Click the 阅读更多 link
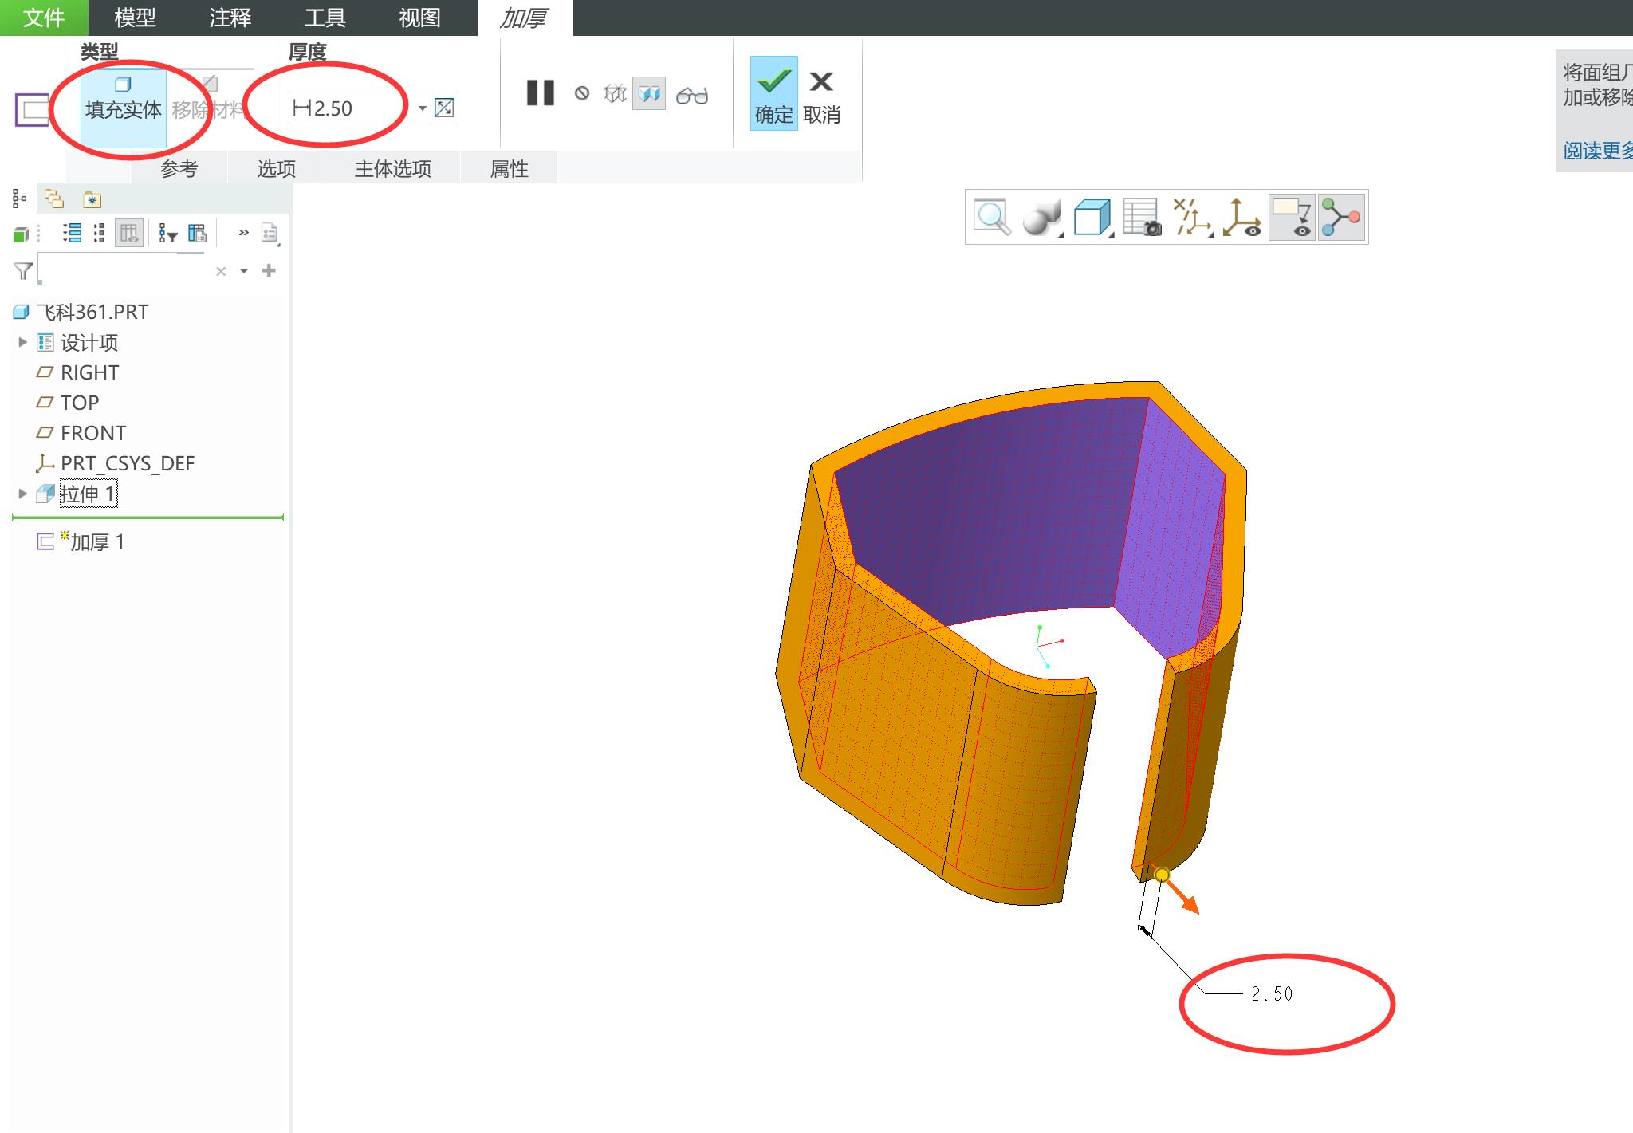 pyautogui.click(x=1597, y=151)
